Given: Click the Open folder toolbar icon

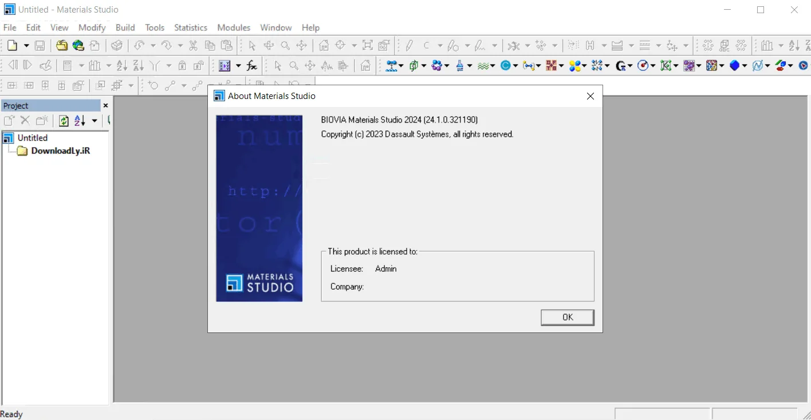Looking at the screenshot, I should (x=61, y=46).
